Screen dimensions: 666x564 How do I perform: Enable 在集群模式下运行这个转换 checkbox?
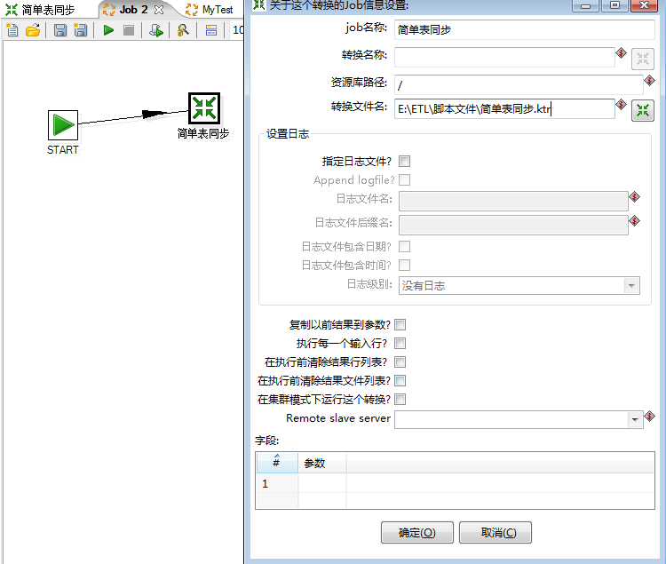(400, 399)
